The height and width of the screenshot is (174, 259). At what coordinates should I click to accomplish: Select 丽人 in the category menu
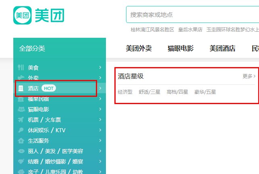tap(33, 151)
